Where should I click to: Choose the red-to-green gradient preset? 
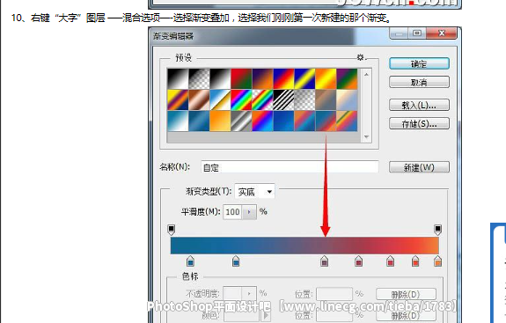[241, 78]
